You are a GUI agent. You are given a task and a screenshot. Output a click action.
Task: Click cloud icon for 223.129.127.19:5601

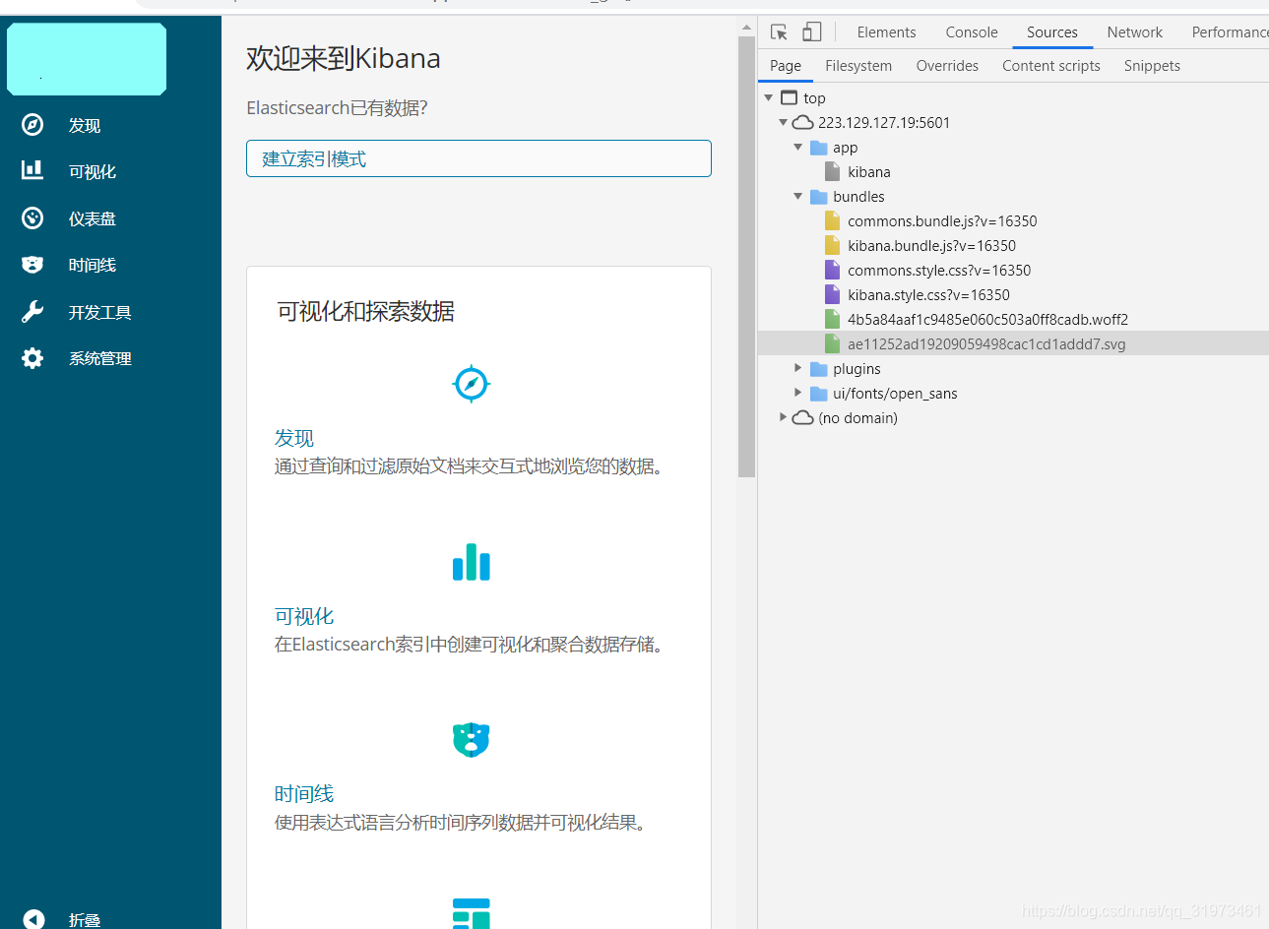click(803, 122)
